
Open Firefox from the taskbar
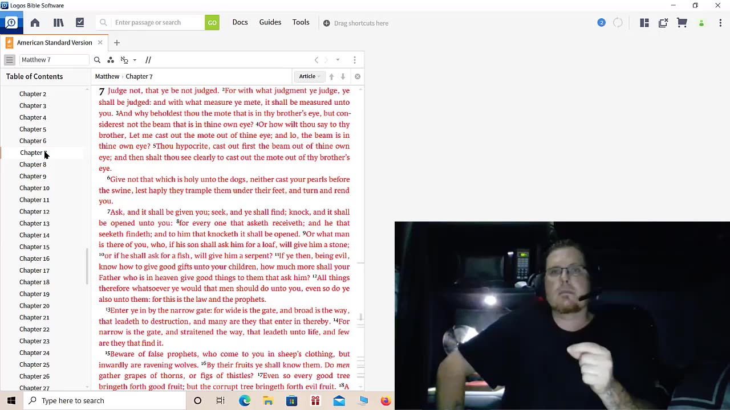(386, 401)
